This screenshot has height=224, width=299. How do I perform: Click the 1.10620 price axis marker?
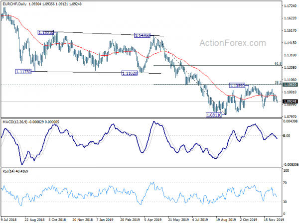pyautogui.click(x=290, y=85)
